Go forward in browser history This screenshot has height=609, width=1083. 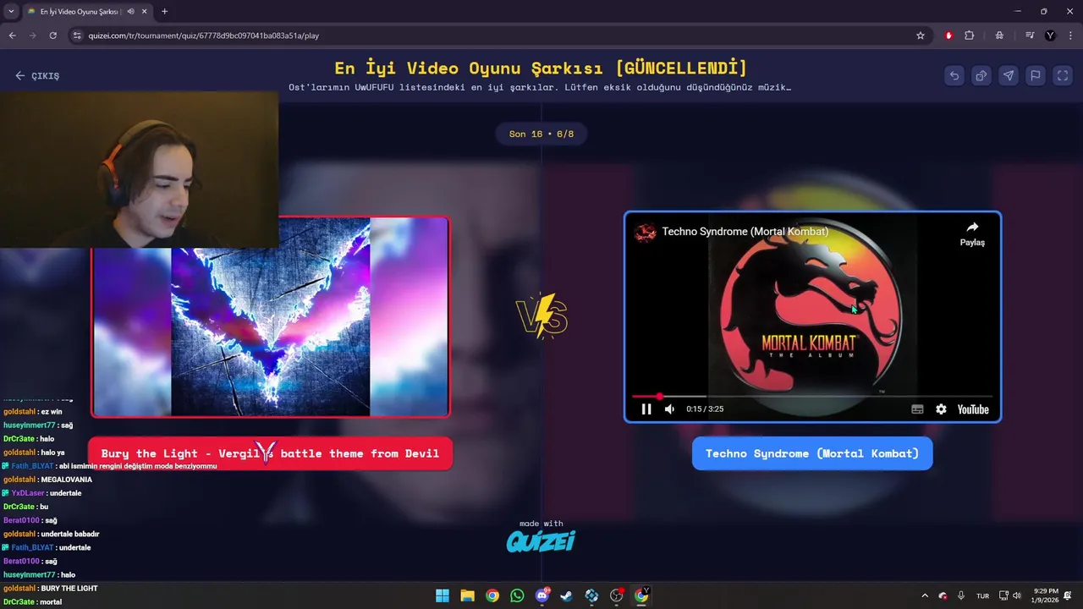coord(32,36)
